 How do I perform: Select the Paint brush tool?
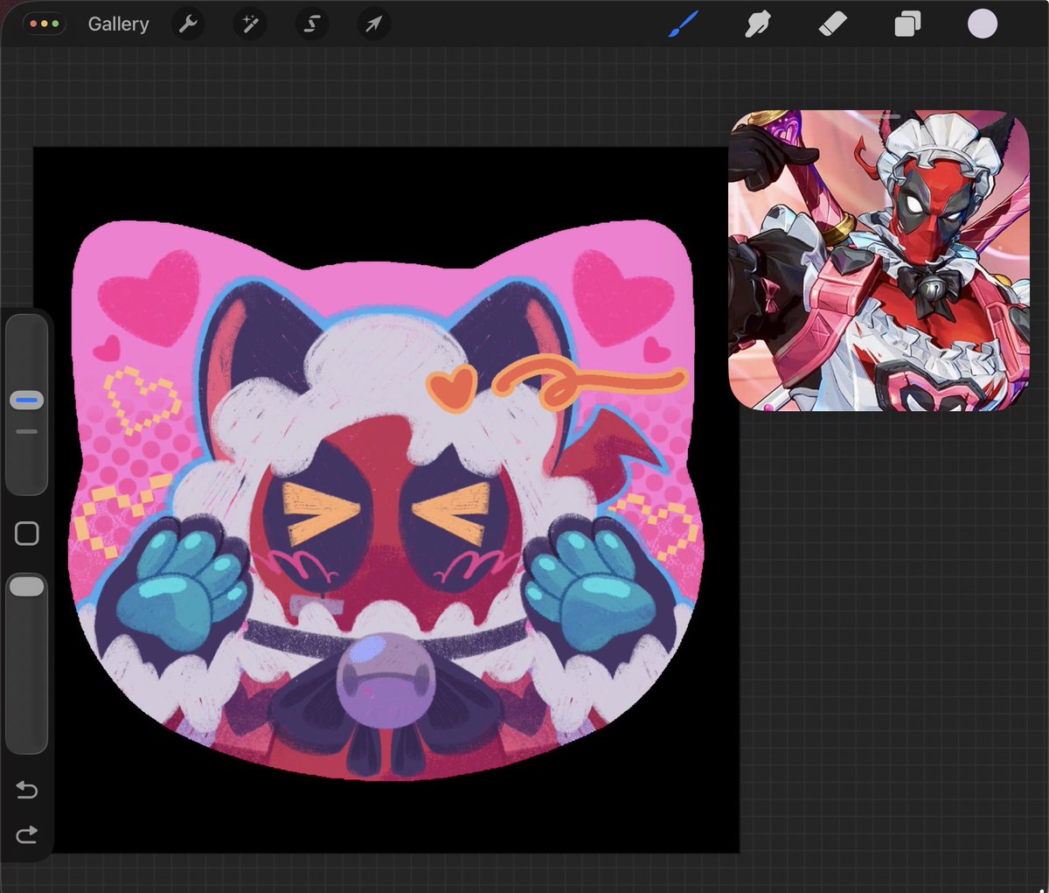(683, 24)
